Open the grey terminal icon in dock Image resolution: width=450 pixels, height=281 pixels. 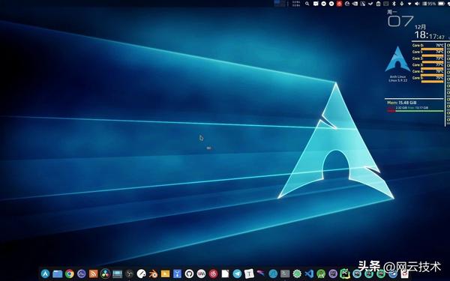(285, 274)
